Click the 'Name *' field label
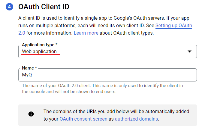Screen dimensions: 205x134 point(29,68)
